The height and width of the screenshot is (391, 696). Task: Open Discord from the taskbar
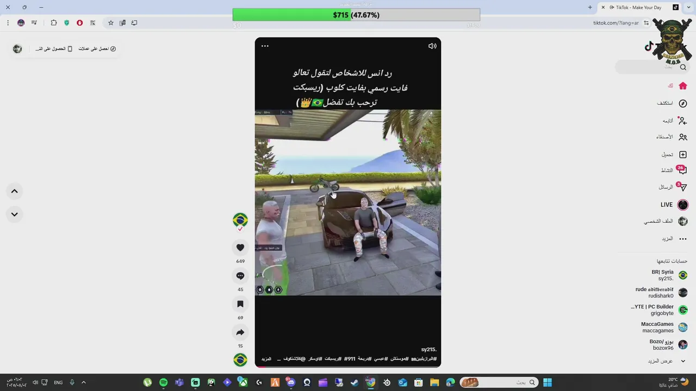point(291,383)
